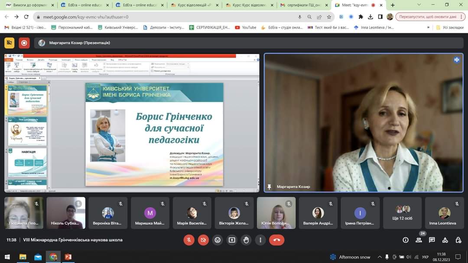Click Перезапустити, щоб оновити дані button
The width and height of the screenshot is (468, 263).
click(427, 17)
